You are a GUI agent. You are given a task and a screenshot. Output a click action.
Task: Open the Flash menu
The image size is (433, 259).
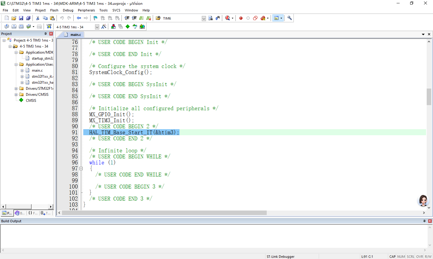(x=54, y=10)
